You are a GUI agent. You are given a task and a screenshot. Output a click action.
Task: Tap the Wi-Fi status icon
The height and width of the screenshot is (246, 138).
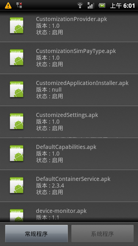[80, 6]
